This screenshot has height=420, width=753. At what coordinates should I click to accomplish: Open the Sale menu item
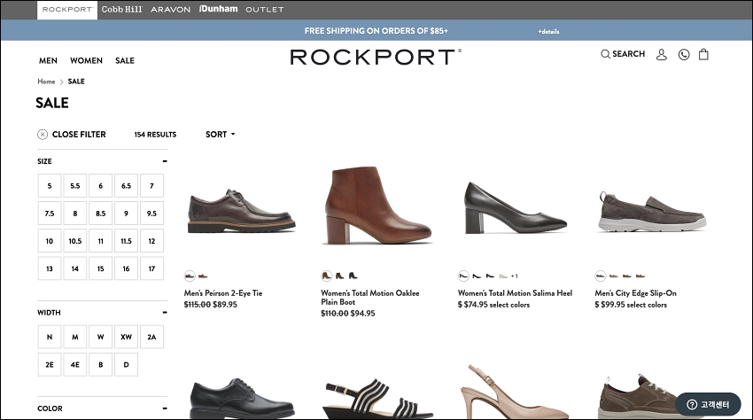(125, 60)
